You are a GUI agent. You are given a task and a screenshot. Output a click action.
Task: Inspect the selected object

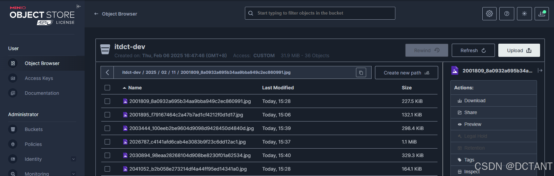click(x=494, y=171)
